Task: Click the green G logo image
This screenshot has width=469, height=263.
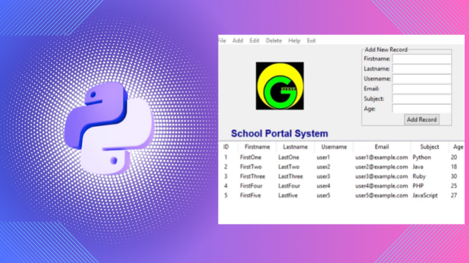Action: click(279, 86)
